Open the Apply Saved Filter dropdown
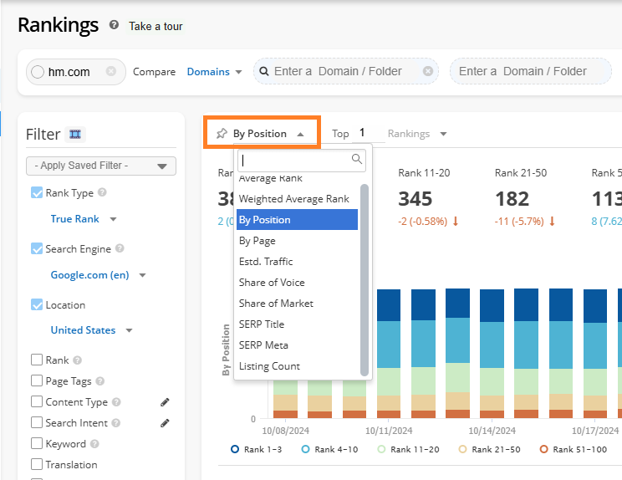Screen dimensions: 622x480 (101, 166)
